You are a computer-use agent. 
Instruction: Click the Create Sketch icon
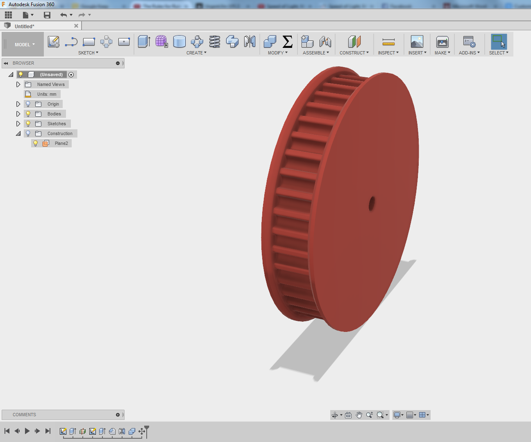pyautogui.click(x=53, y=42)
